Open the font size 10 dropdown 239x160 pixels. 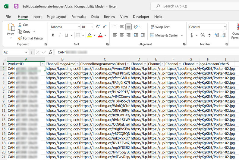point(92,27)
